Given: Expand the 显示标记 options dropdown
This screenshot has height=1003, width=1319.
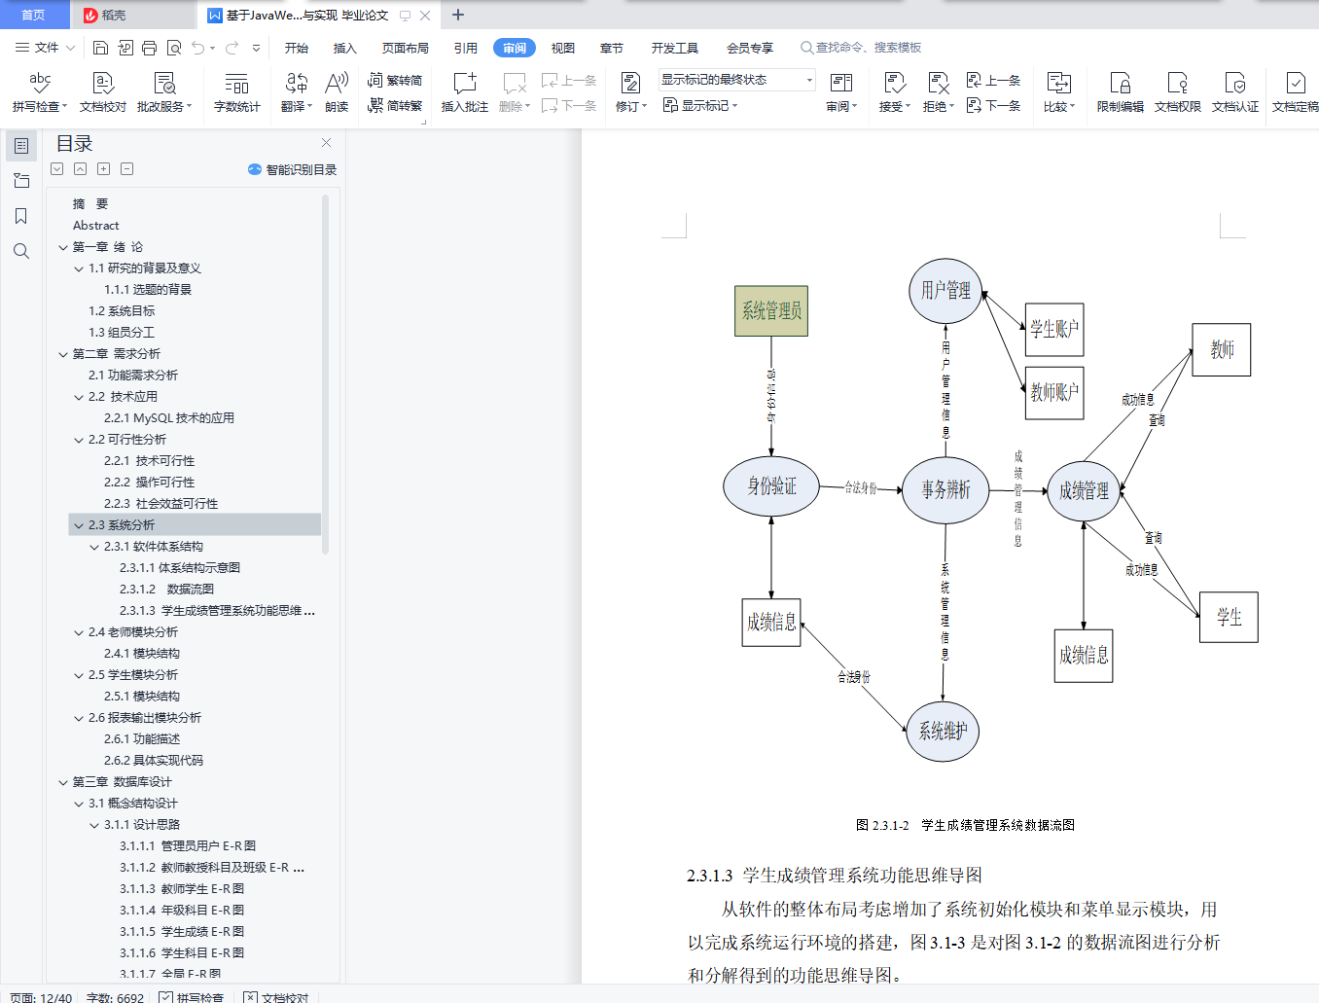Looking at the screenshot, I should (700, 105).
